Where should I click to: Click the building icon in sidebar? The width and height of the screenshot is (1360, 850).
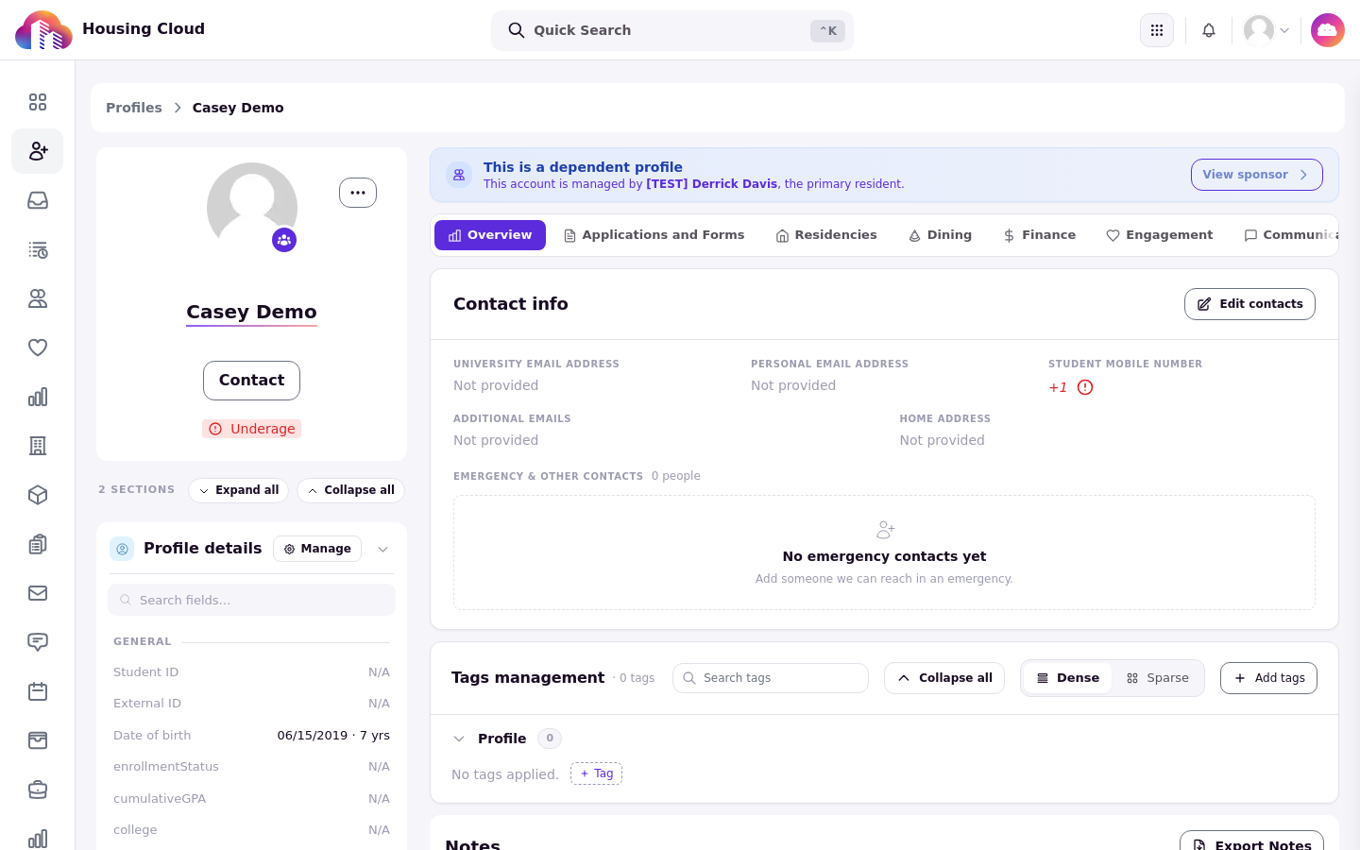click(38, 446)
